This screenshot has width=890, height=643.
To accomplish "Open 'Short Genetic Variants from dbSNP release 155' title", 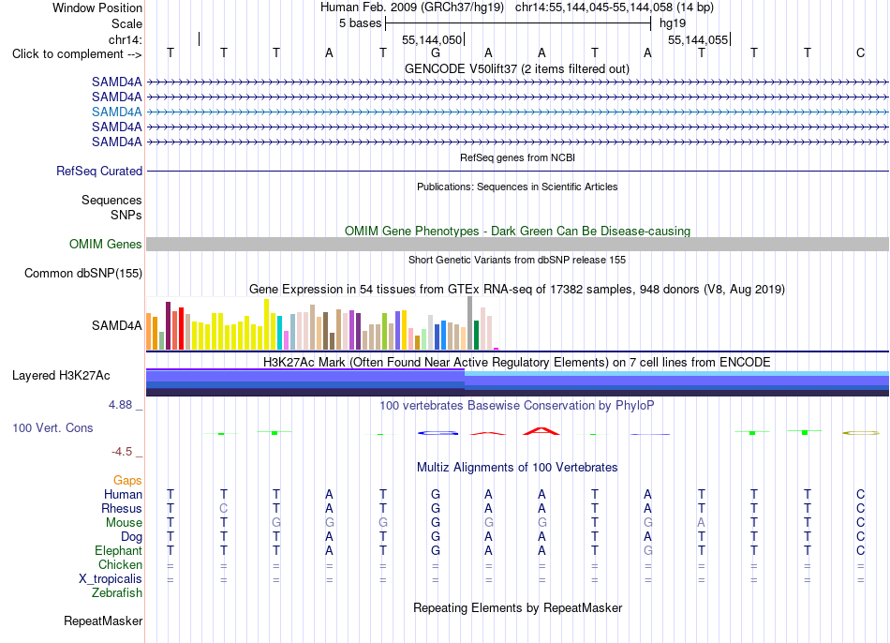I will pyautogui.click(x=517, y=260).
